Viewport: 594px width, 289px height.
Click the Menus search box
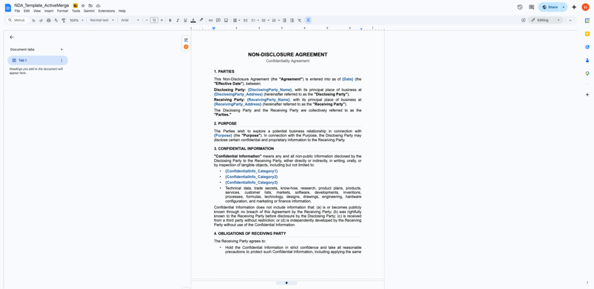[x=18, y=20]
